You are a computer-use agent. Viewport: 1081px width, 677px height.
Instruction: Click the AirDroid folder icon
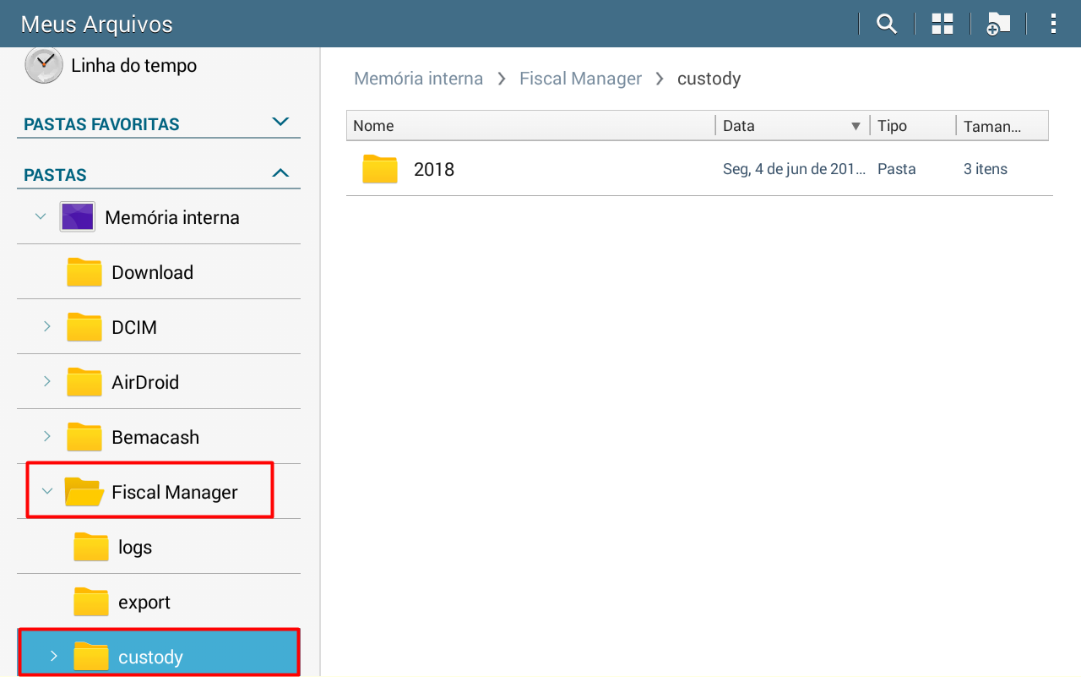(x=84, y=382)
